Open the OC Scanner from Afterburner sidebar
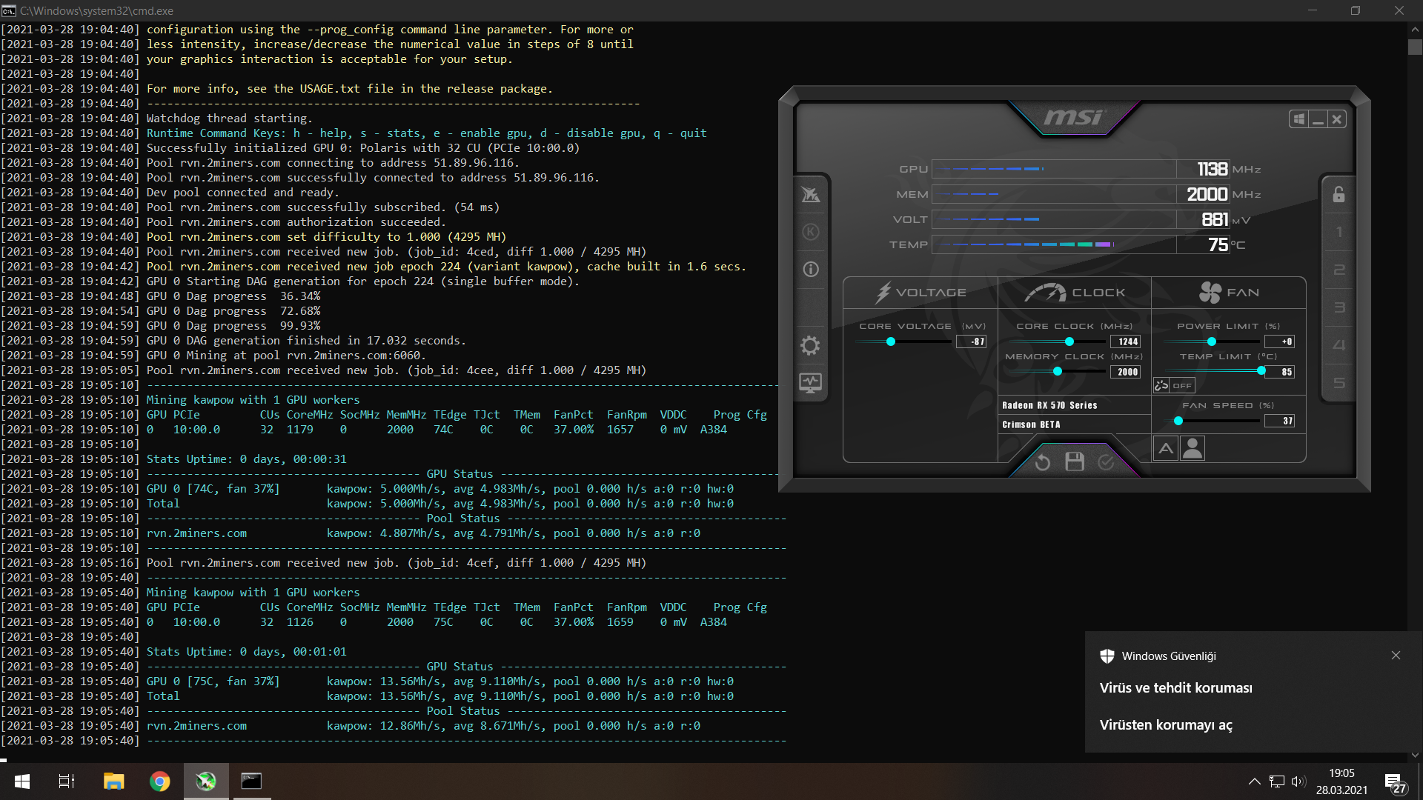The height and width of the screenshot is (800, 1423). (x=811, y=195)
